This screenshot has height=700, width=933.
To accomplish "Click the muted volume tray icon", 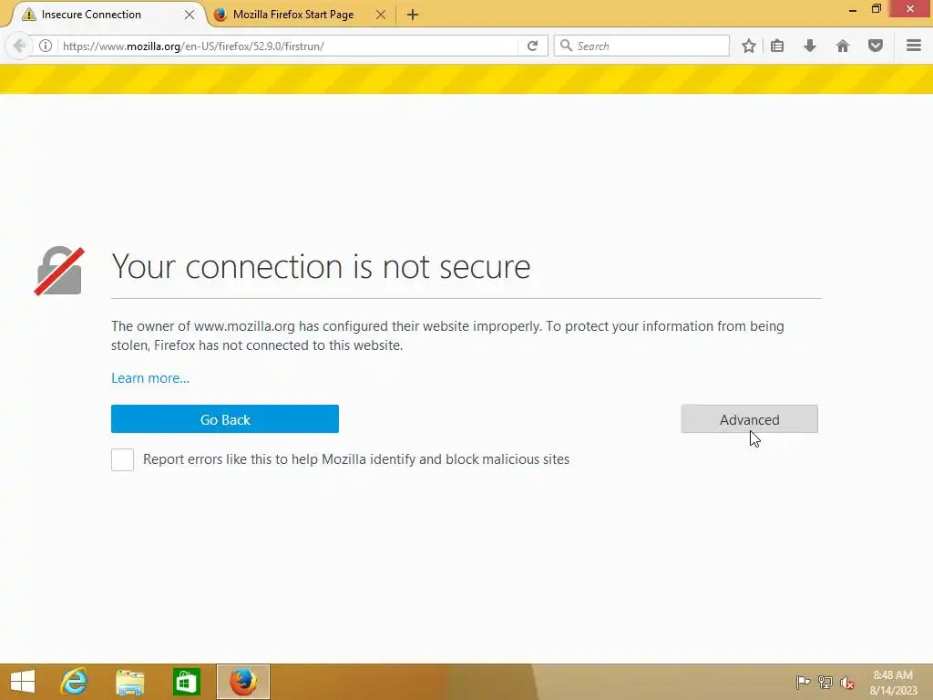I will (846, 682).
